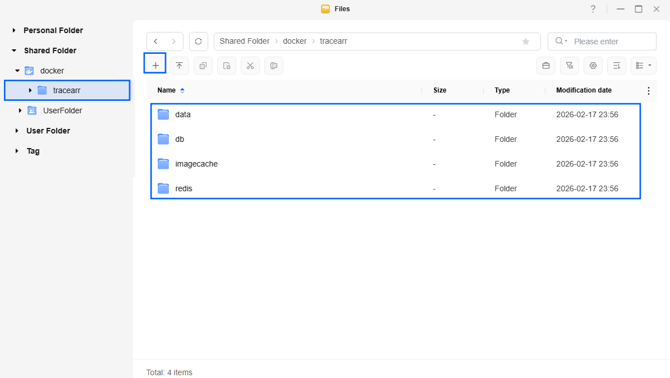Open the briefcase task icon
The height and width of the screenshot is (378, 670).
tap(545, 66)
